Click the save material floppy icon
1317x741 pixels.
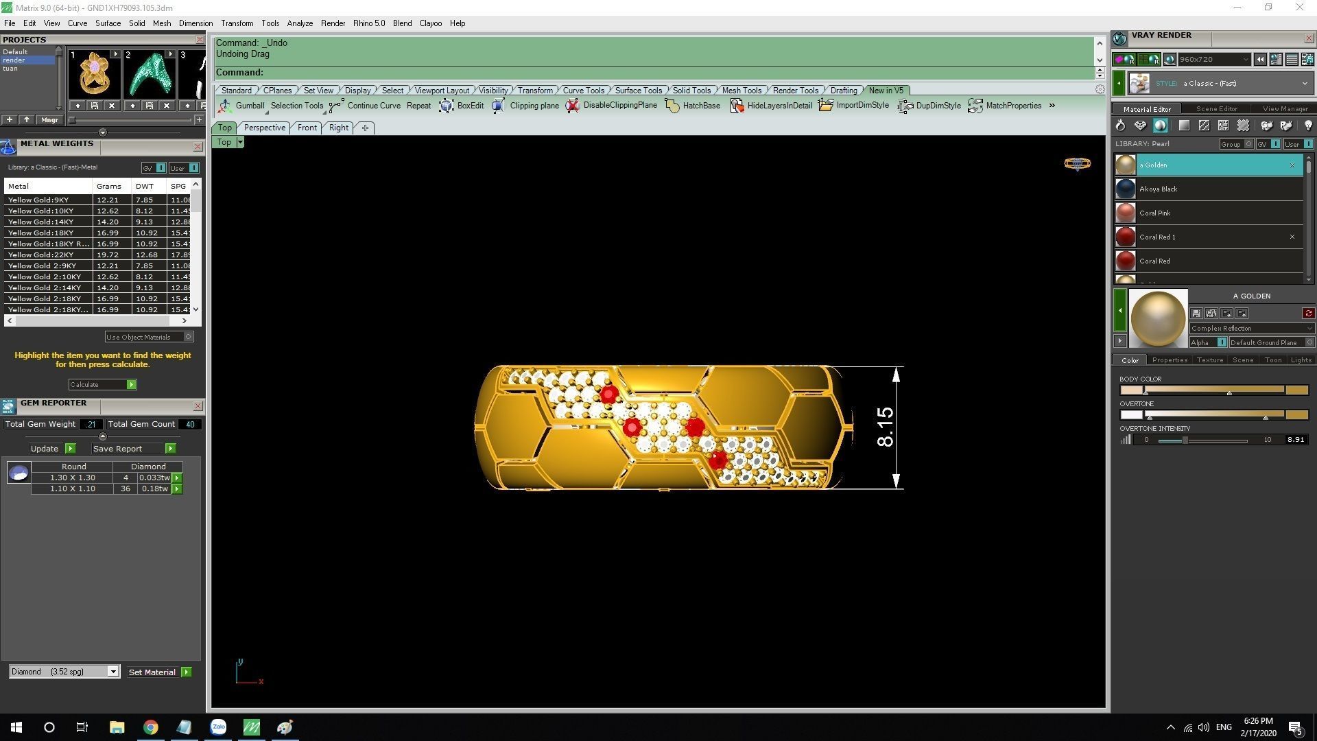click(1196, 314)
